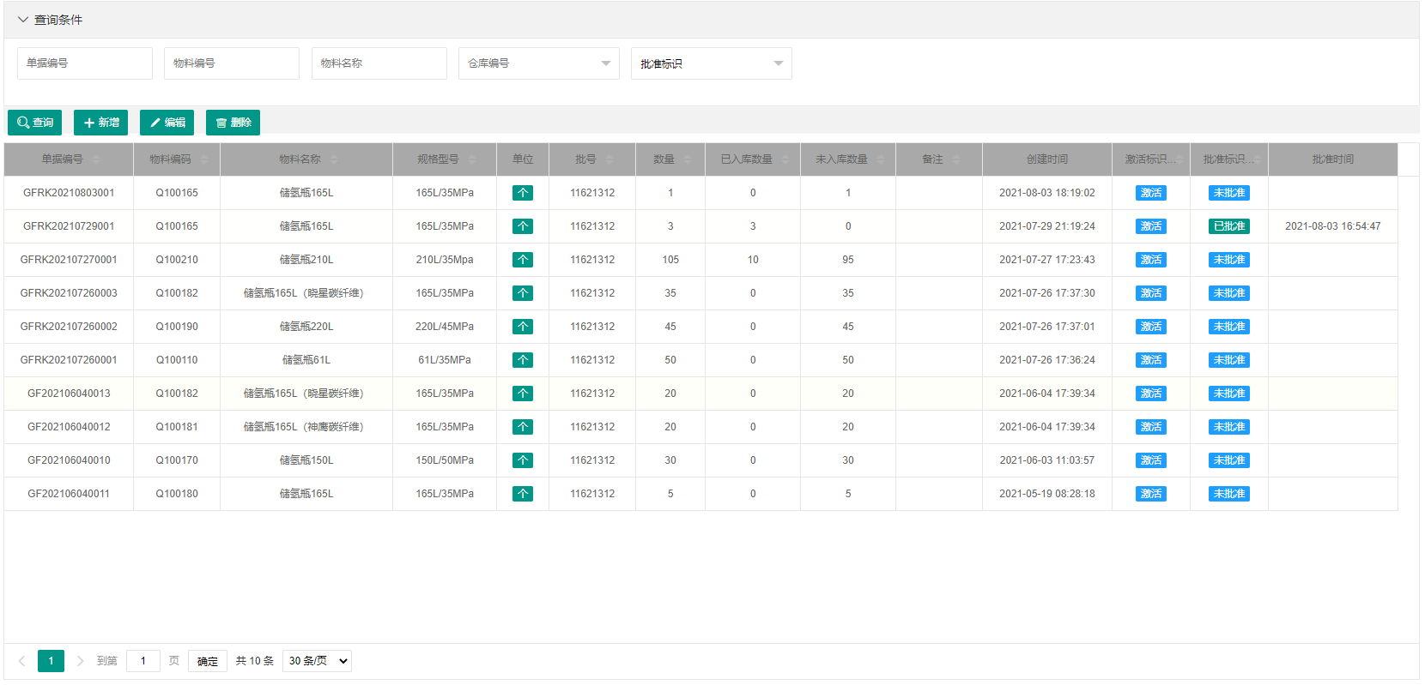Sort by 备注 column header

(939, 159)
